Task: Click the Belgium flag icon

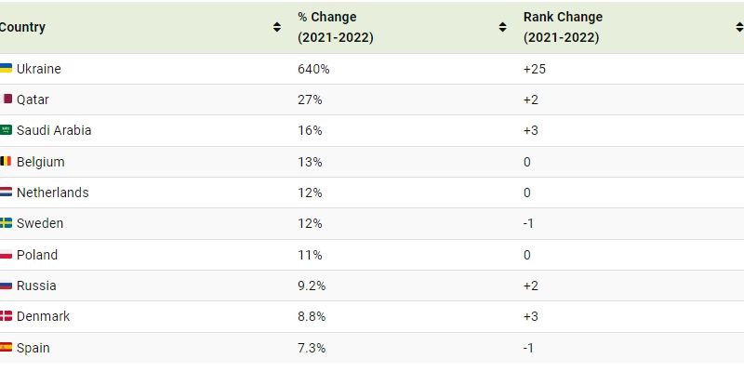Action: 6,162
